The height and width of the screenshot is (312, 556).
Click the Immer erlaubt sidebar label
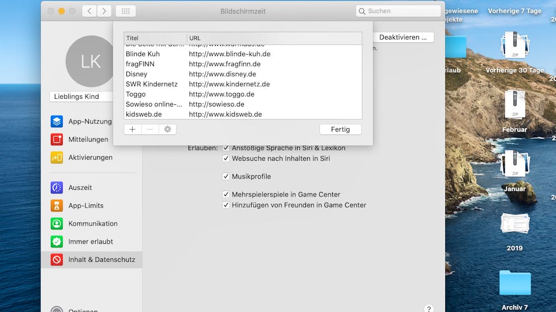point(91,242)
